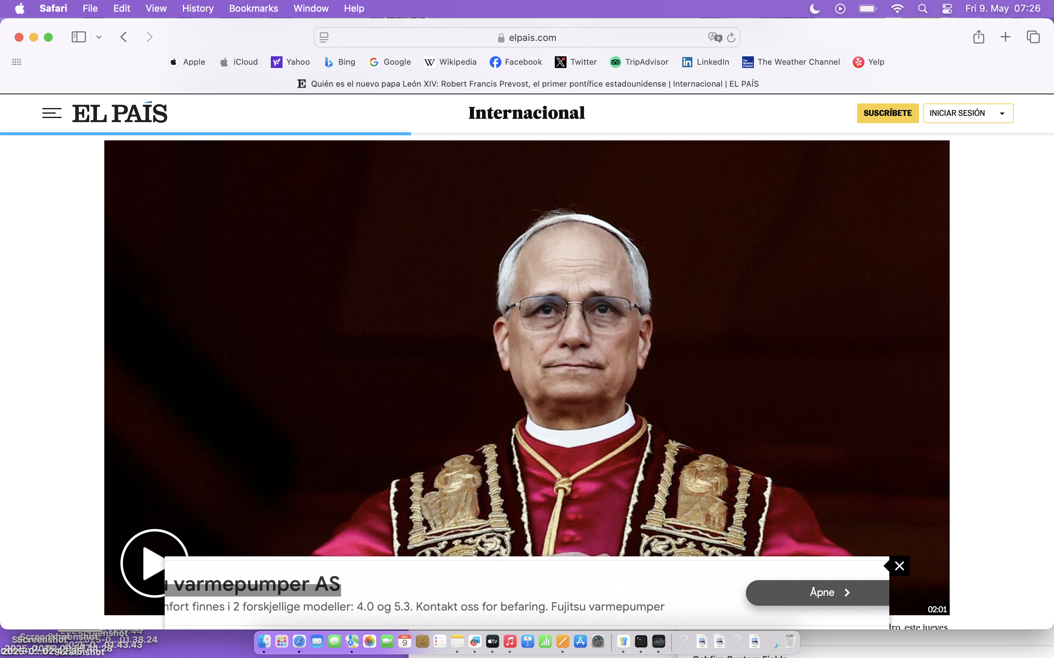This screenshot has height=658, width=1054.
Task: Open the Share sheet in Safari
Action: click(x=979, y=37)
